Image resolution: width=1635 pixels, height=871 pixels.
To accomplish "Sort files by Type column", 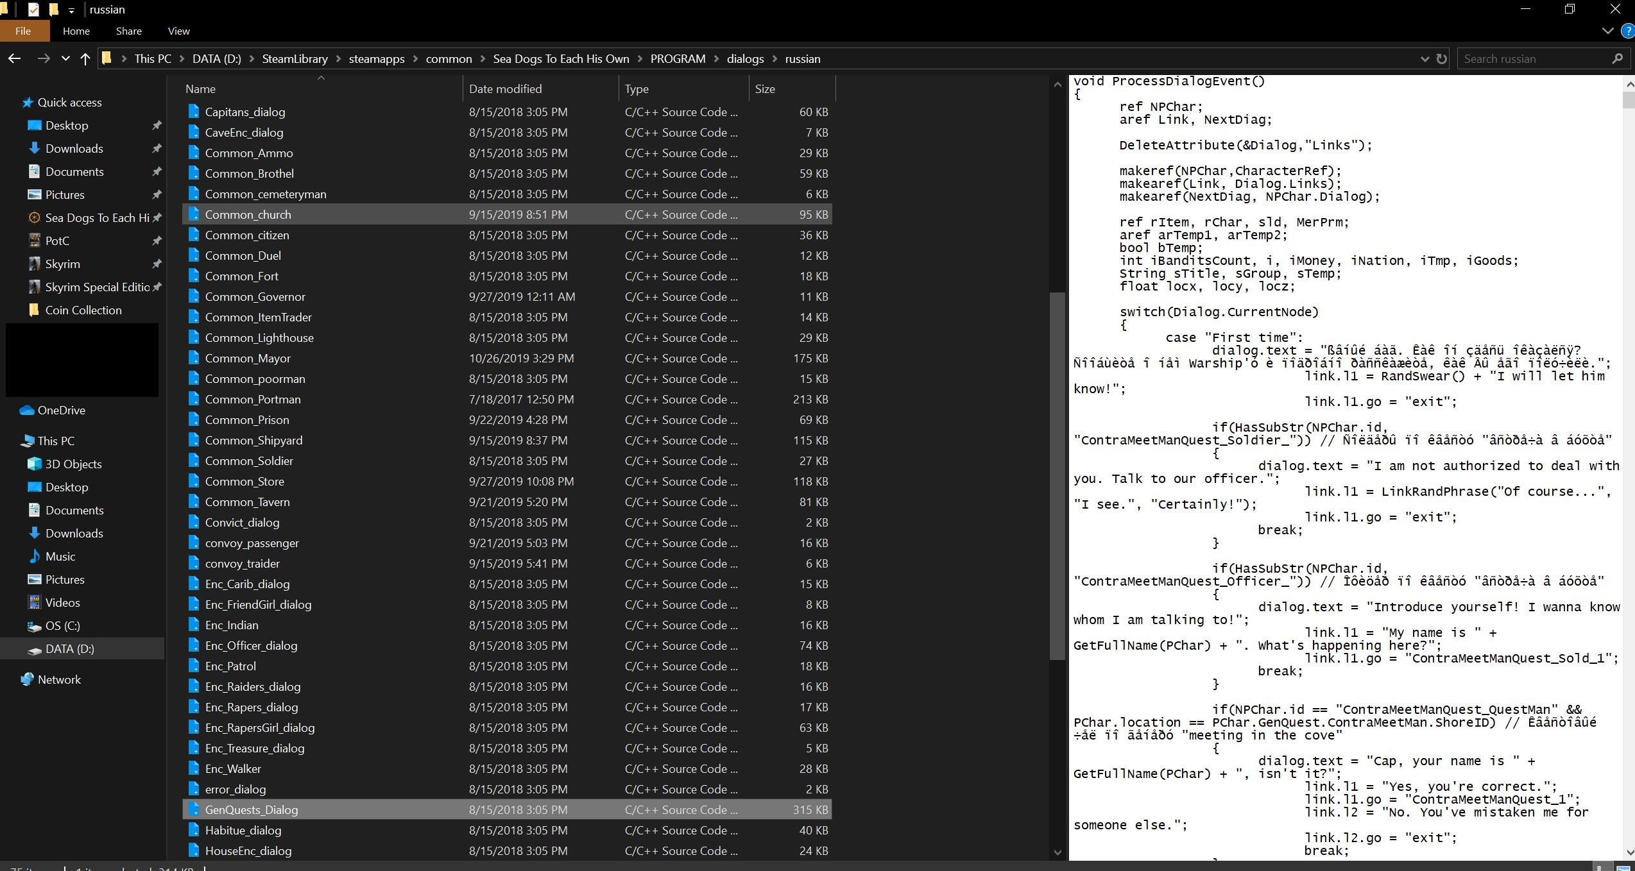I will coord(683,89).
